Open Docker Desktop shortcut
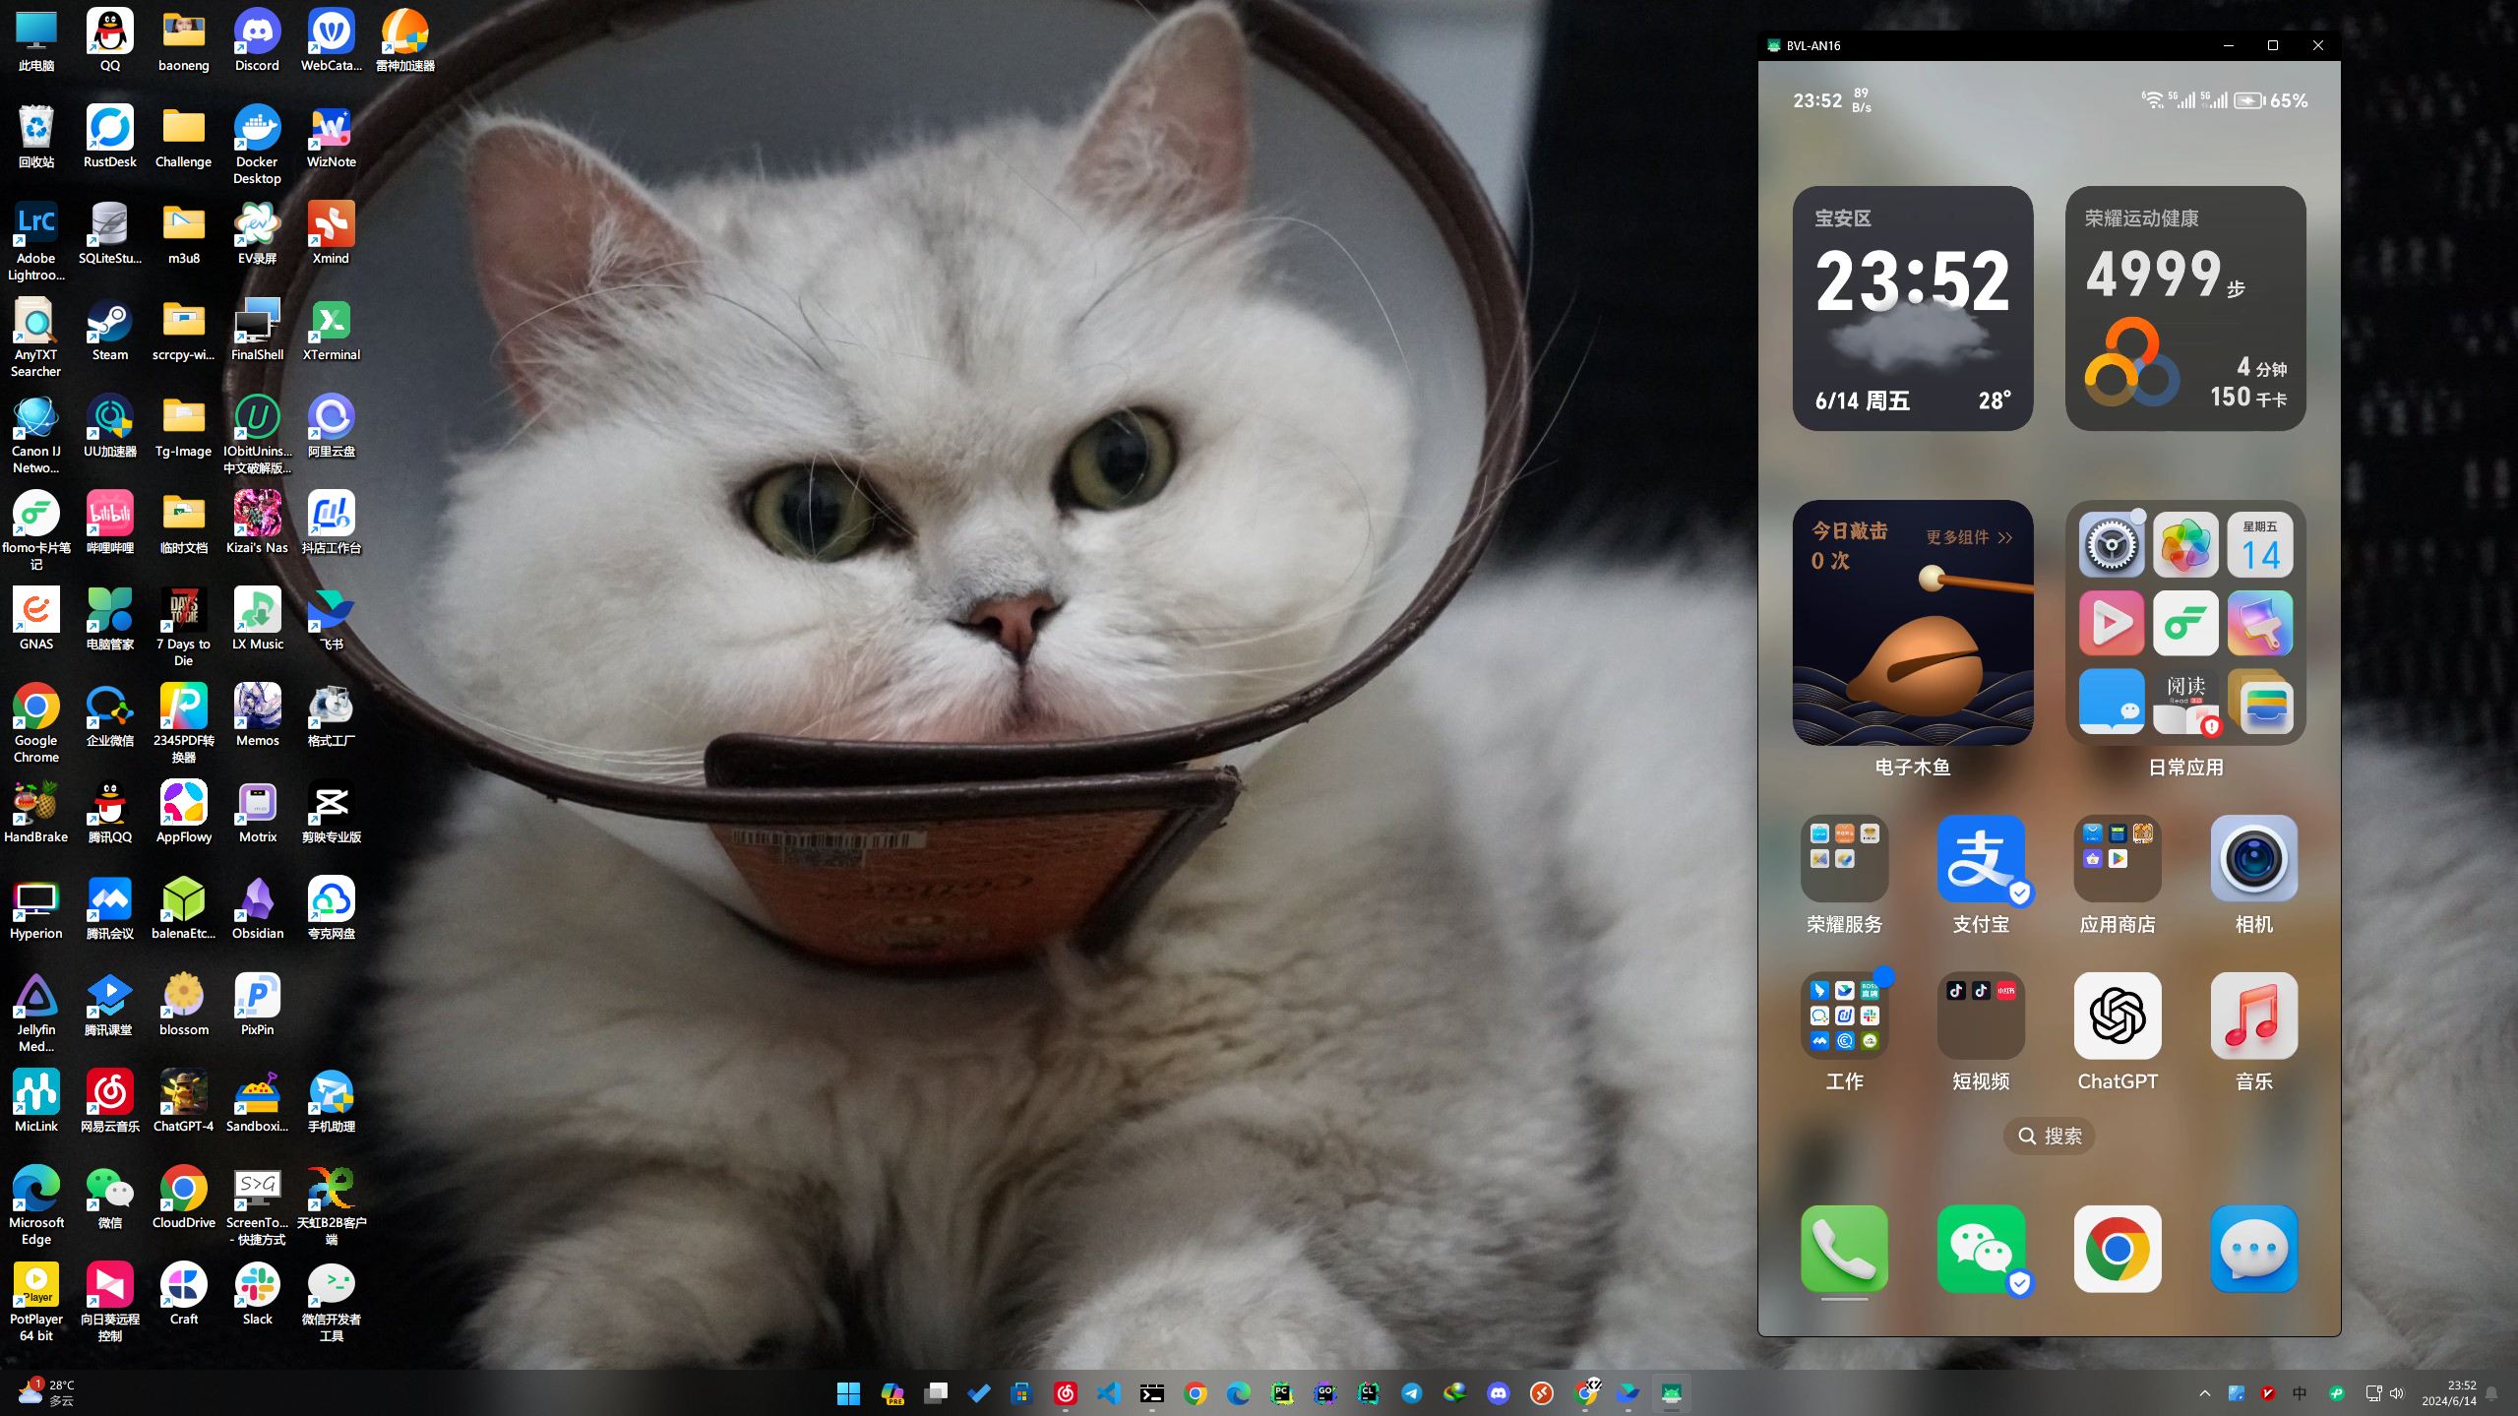 coord(258,129)
